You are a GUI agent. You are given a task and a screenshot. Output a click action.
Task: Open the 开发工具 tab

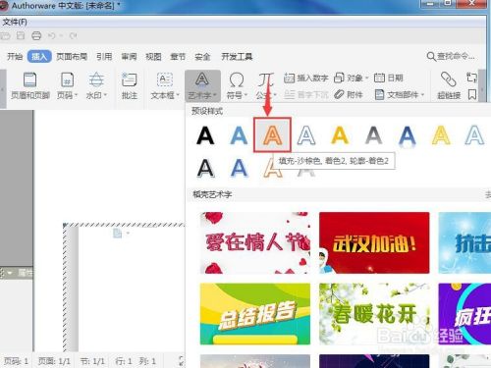point(237,56)
